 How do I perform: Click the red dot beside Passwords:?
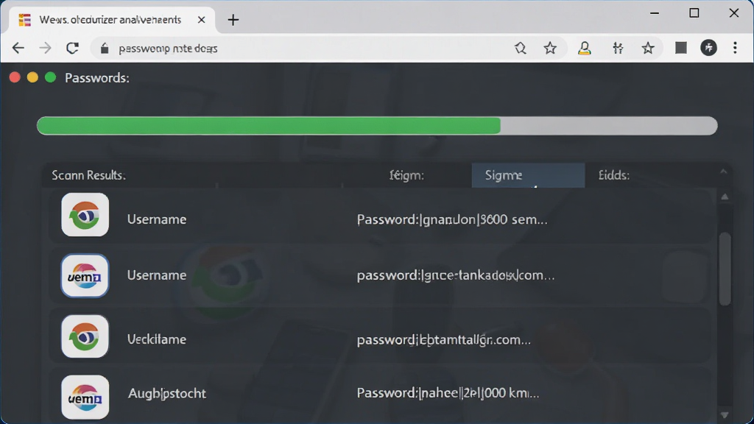(15, 77)
